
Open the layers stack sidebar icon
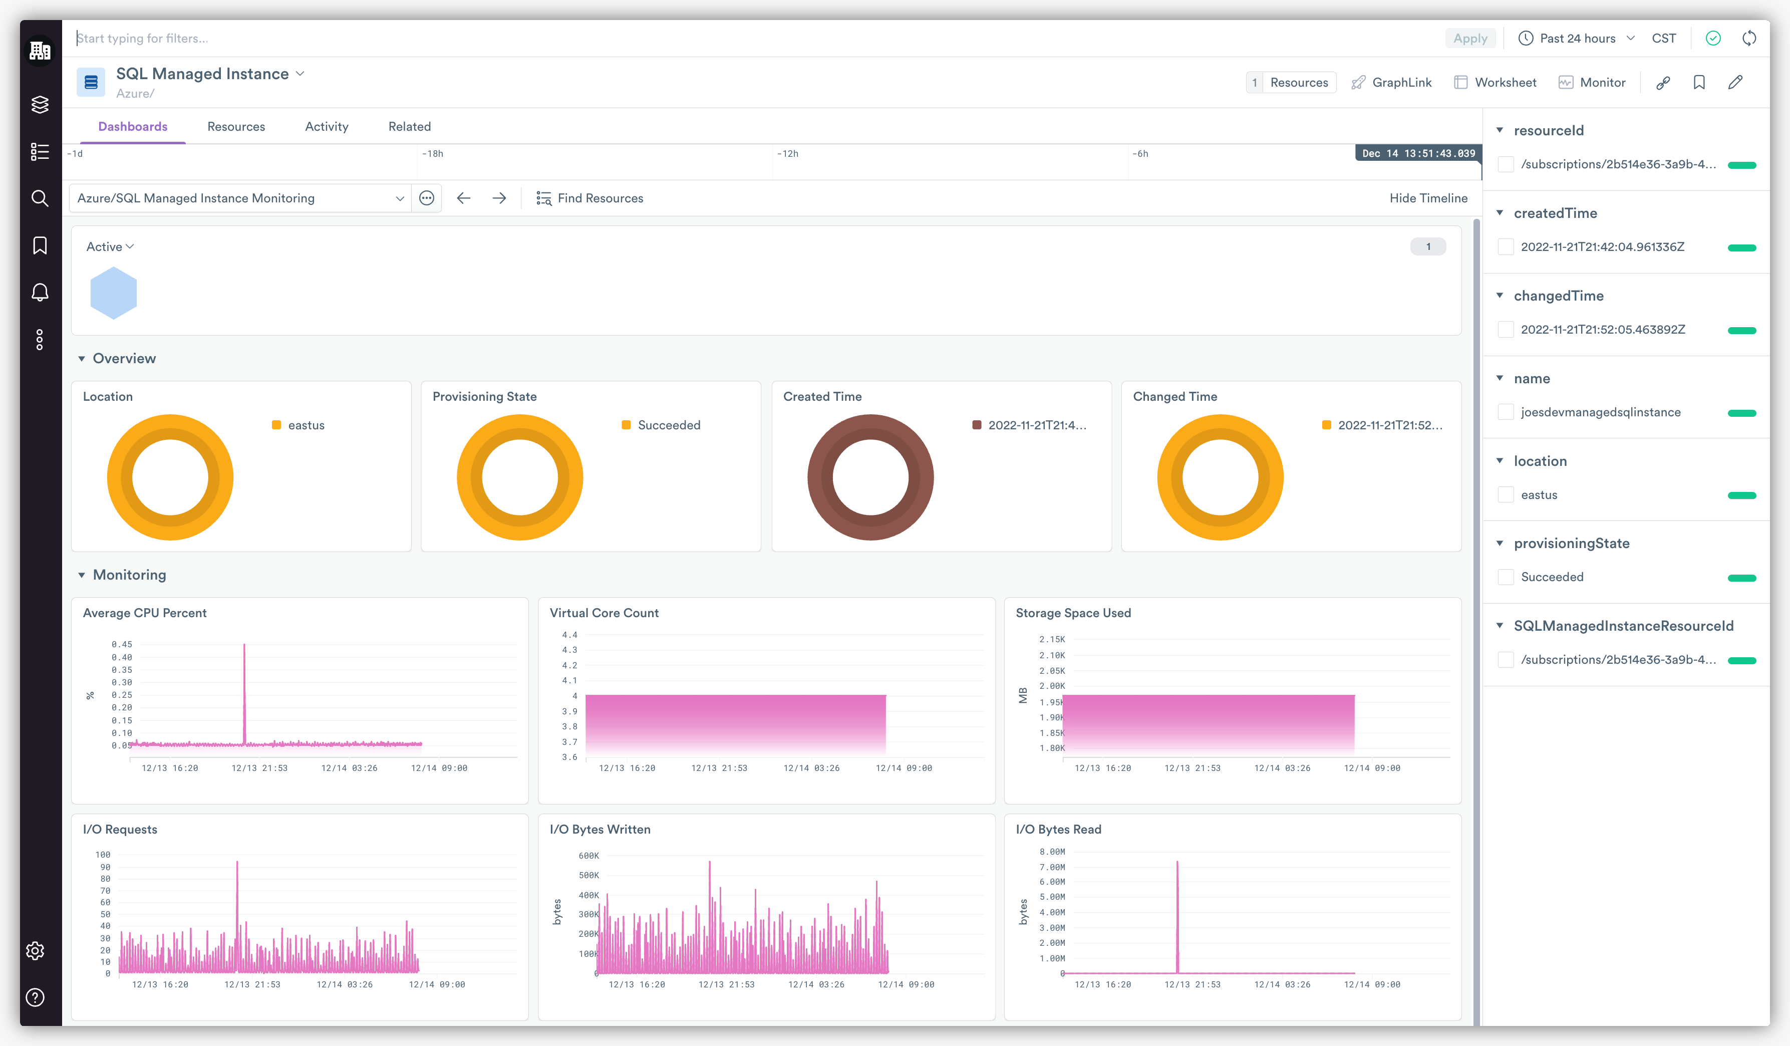click(40, 105)
